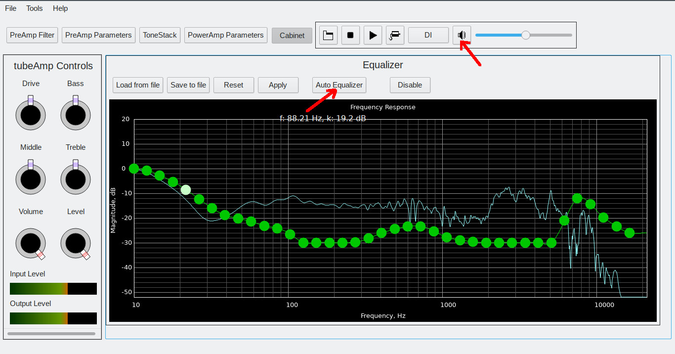Switch to PreAmp Filter section

[x=33, y=35]
